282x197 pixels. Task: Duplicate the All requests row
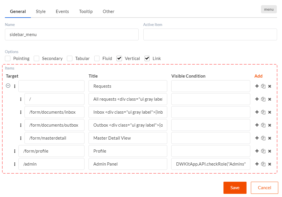pos(263,99)
